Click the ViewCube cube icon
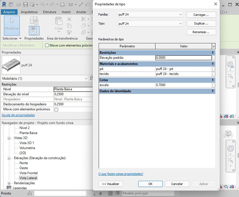The width and height of the screenshot is (239, 197). pos(228,134)
